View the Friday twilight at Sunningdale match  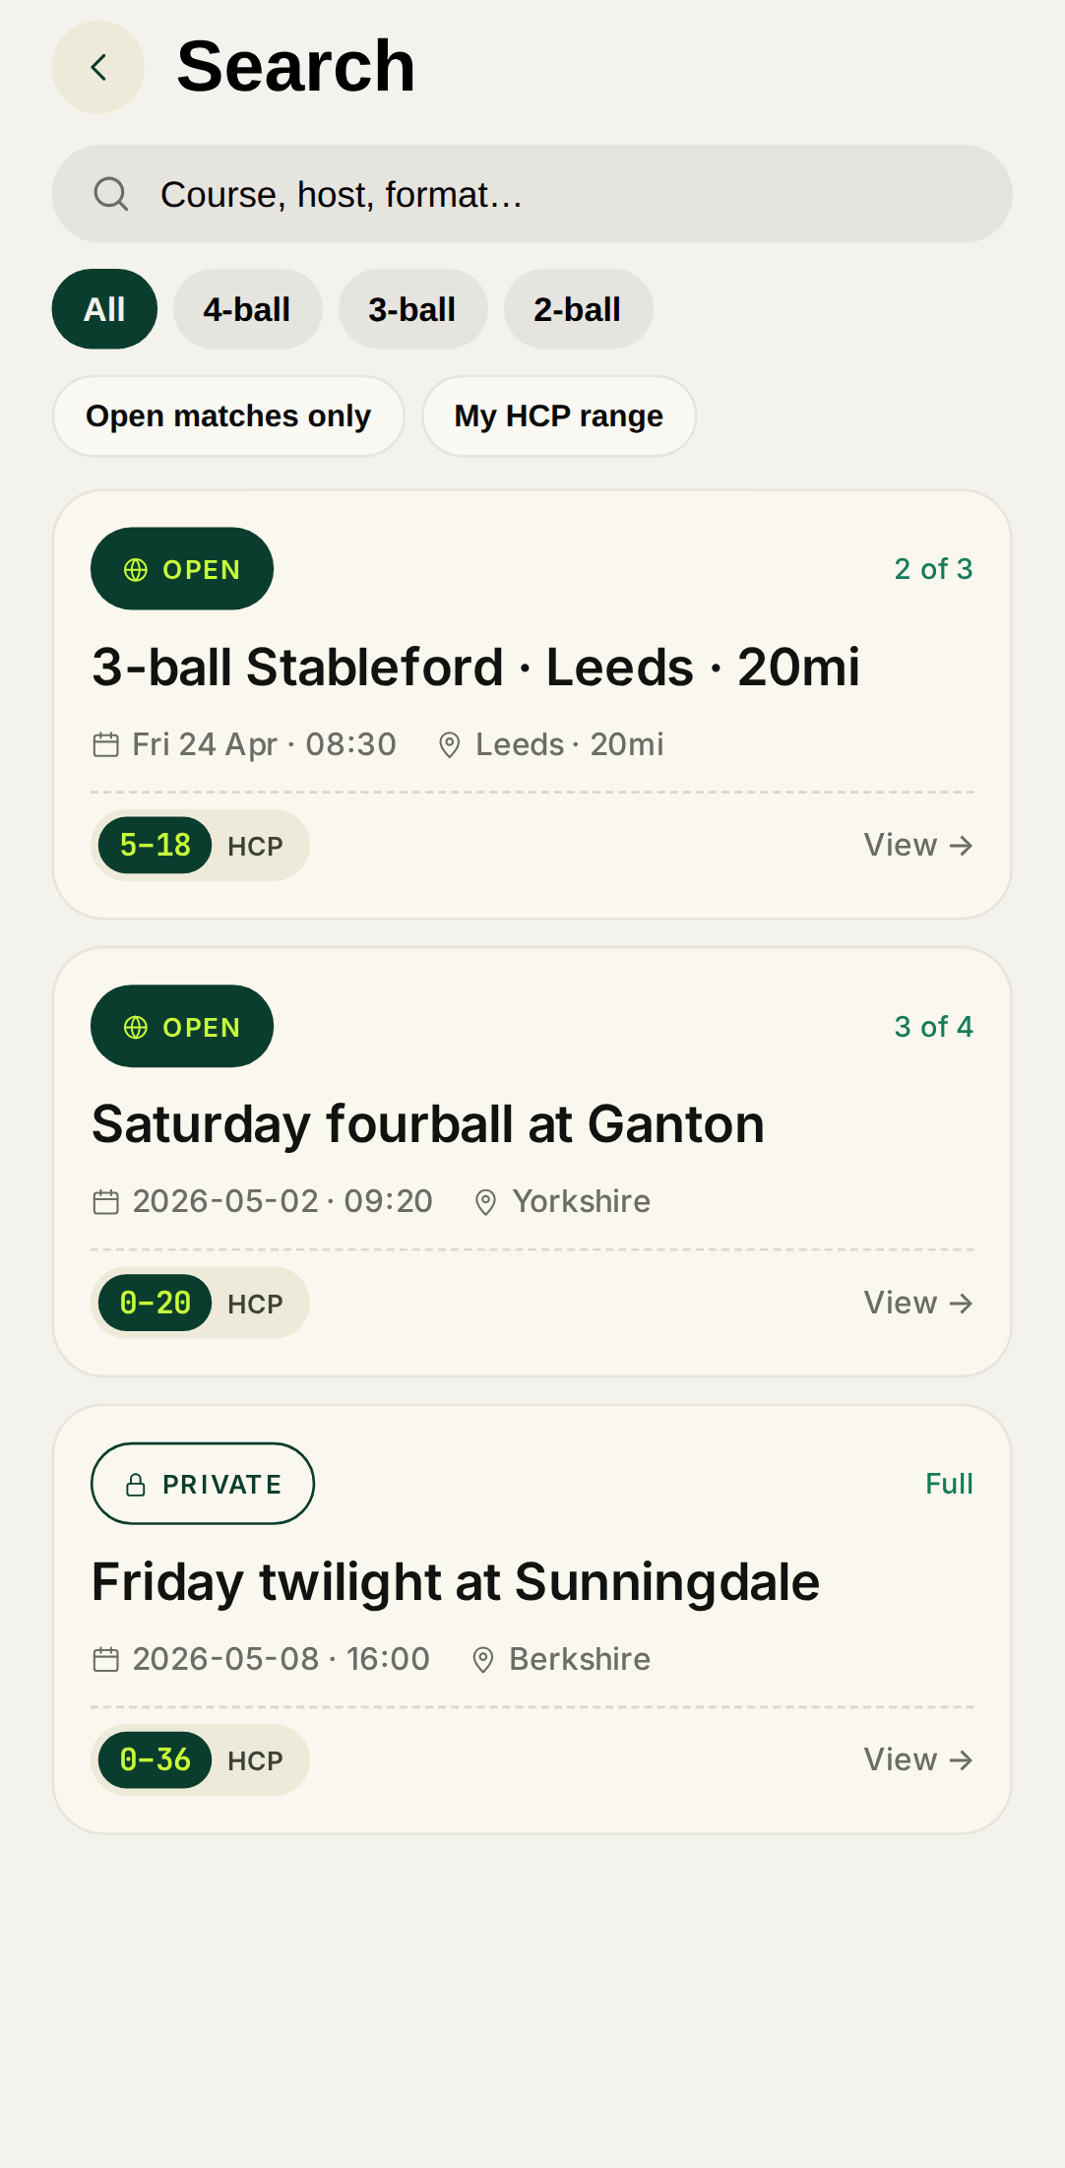pyautogui.click(x=917, y=1759)
